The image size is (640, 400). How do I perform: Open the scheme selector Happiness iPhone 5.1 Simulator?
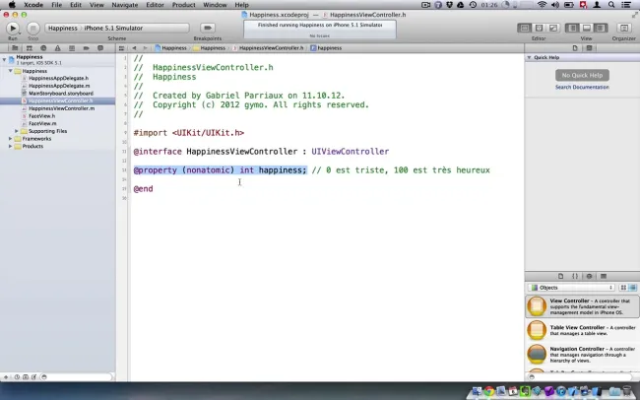click(x=117, y=28)
